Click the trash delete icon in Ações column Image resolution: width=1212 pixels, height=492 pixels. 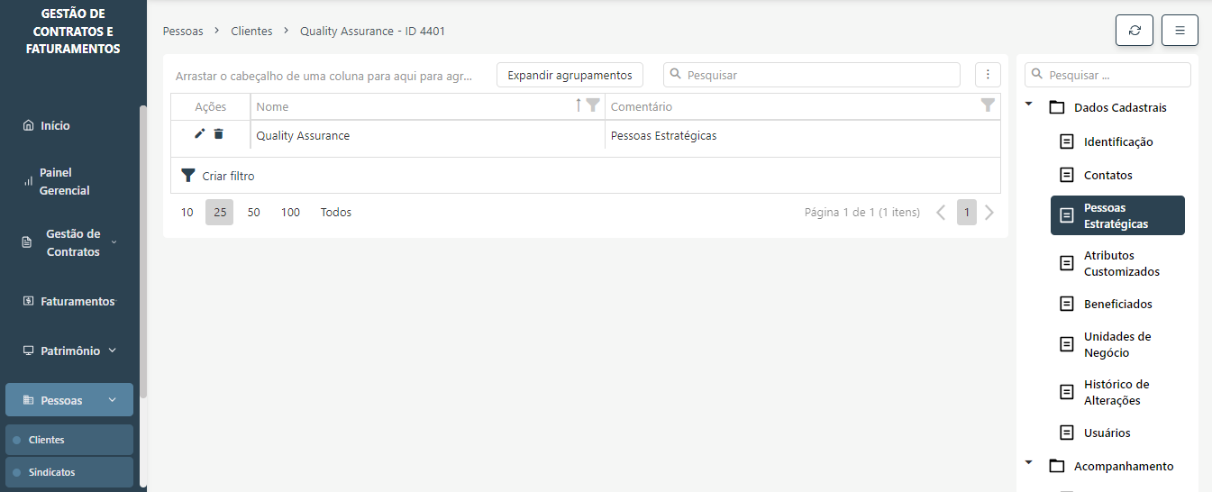coord(218,134)
